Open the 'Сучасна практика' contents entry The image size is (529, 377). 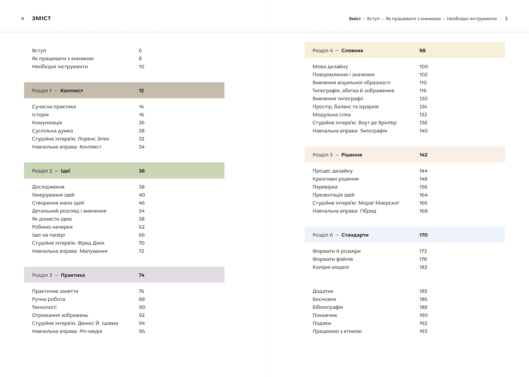point(54,107)
